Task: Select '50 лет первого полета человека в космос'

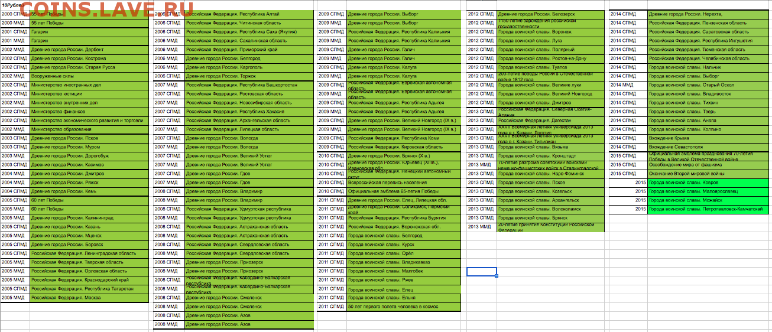Action: pos(404,307)
